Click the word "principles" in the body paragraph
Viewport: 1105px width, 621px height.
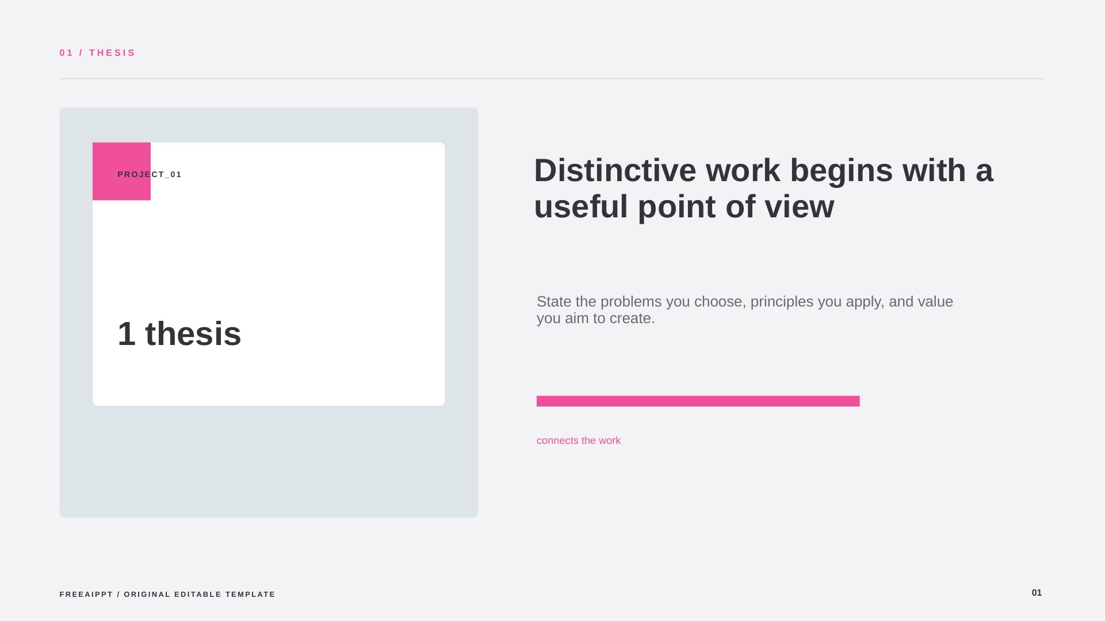tap(782, 302)
